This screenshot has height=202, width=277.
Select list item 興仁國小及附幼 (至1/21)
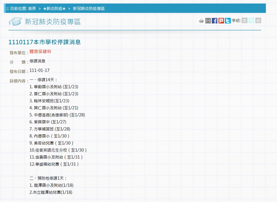tap(54, 108)
